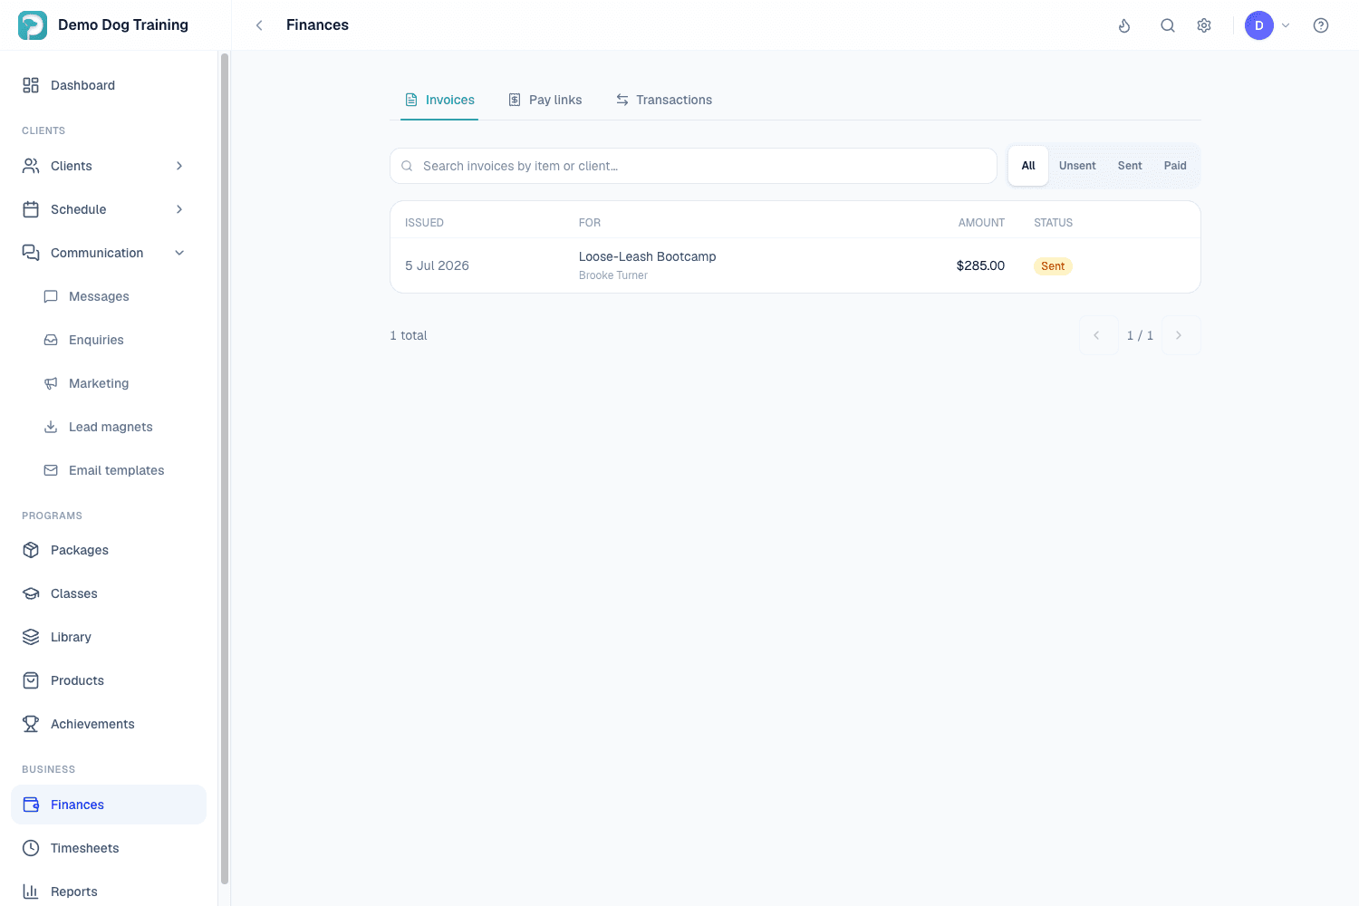1359x906 pixels.
Task: Filter invoices by Paid
Action: click(1175, 166)
